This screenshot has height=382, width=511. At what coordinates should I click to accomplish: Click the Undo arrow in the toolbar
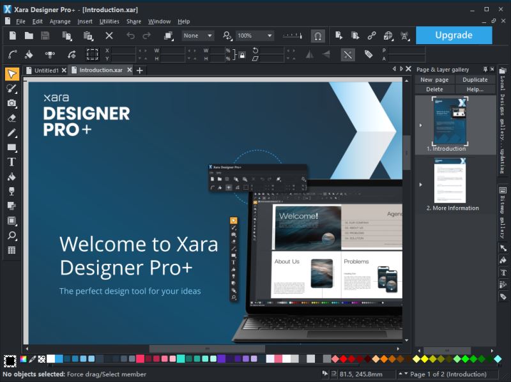tap(132, 35)
